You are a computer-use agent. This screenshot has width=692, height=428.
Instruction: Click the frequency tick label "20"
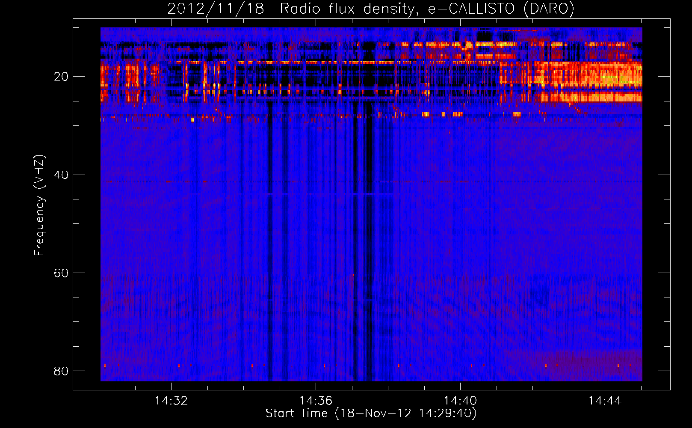61,77
